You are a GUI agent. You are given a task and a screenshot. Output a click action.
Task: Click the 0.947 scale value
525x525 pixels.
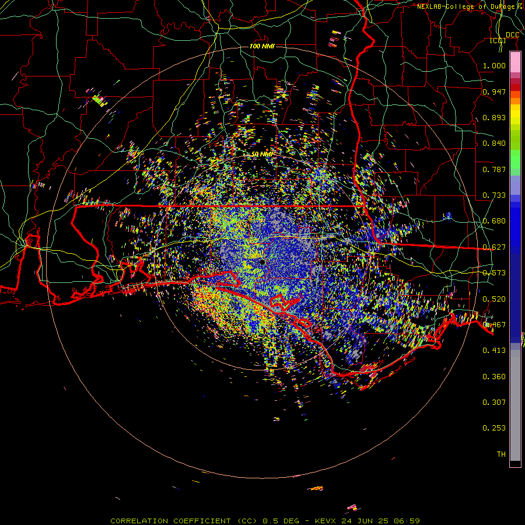(x=494, y=92)
